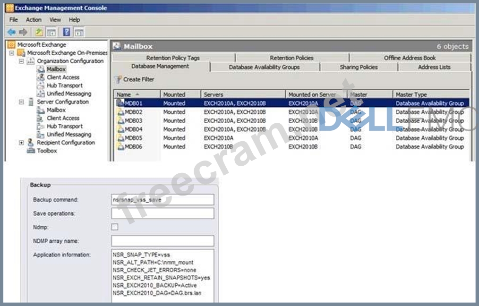Viewport: 479px width, 306px height.
Task: Select Client Access under Organization Configuration
Action: pos(63,77)
